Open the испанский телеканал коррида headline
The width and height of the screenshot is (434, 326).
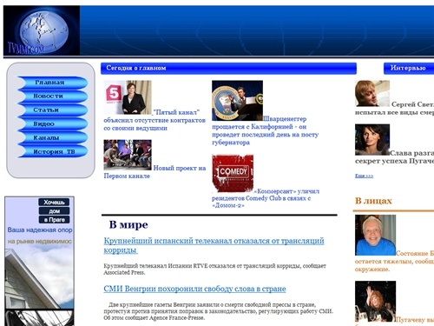[x=214, y=245]
